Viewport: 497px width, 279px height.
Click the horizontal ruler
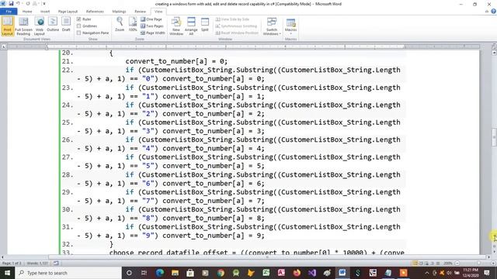point(243,46)
